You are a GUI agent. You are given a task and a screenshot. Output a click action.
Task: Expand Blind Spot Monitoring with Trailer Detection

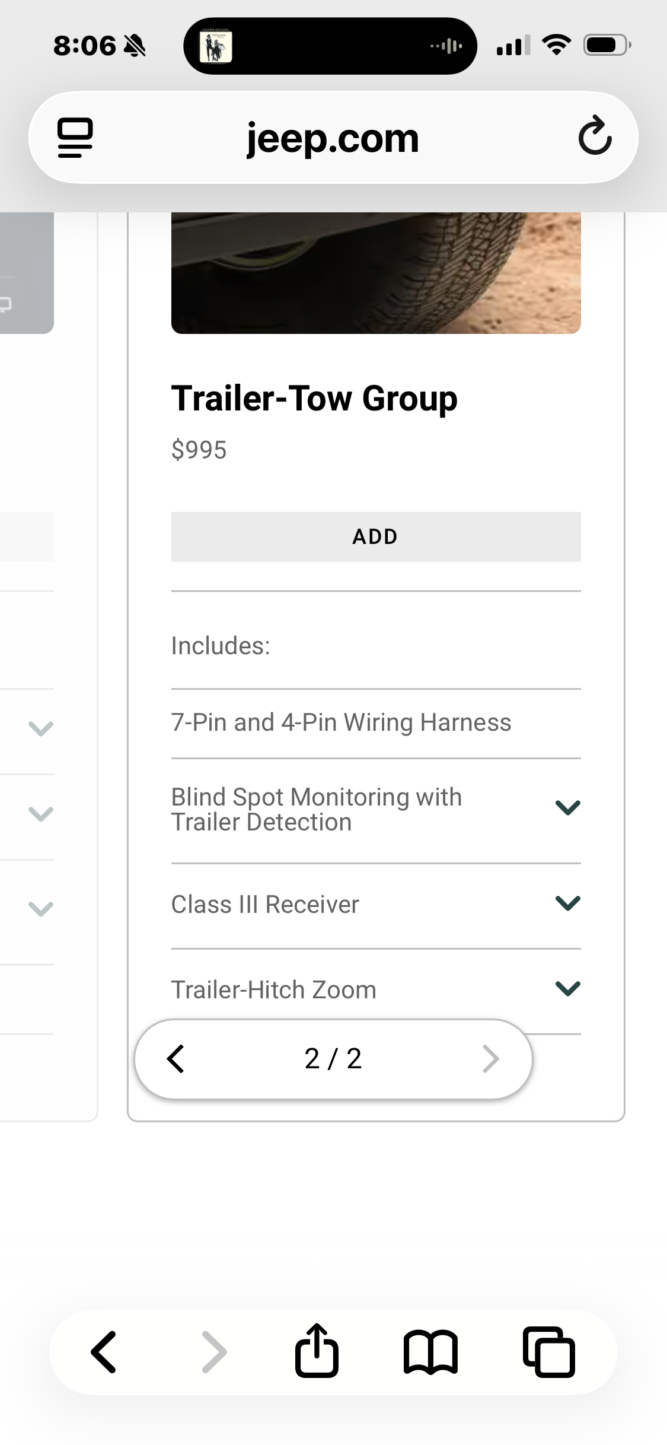click(x=376, y=810)
